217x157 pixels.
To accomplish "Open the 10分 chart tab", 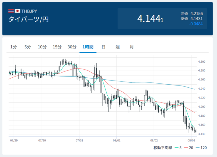I will [42, 47].
